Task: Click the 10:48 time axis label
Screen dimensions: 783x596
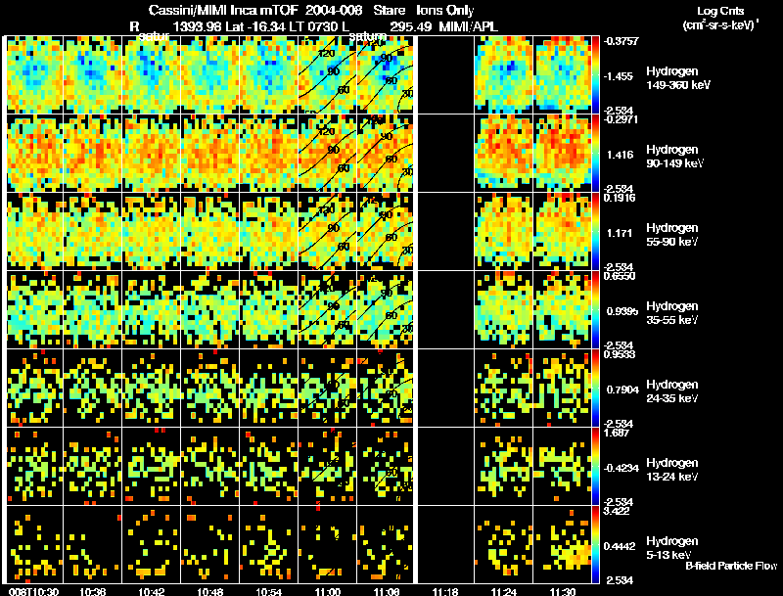Action: pyautogui.click(x=210, y=591)
